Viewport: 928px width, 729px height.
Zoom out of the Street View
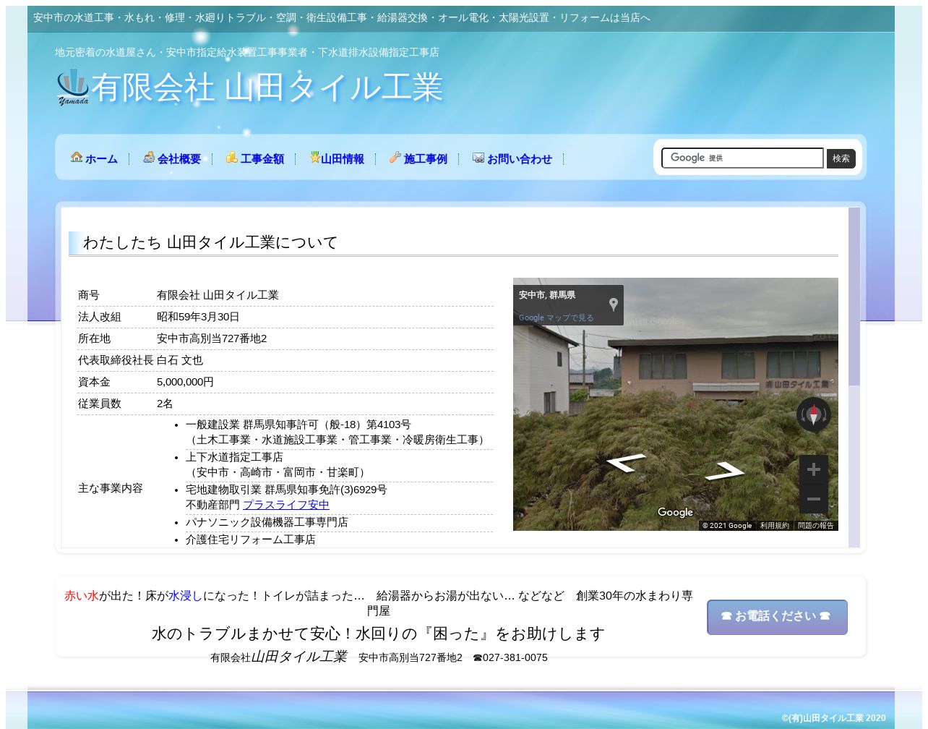coord(814,499)
